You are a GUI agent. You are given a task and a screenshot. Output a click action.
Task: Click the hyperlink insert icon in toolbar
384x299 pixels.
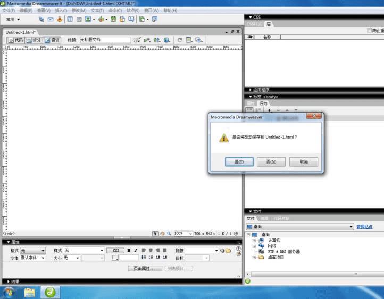[41, 19]
